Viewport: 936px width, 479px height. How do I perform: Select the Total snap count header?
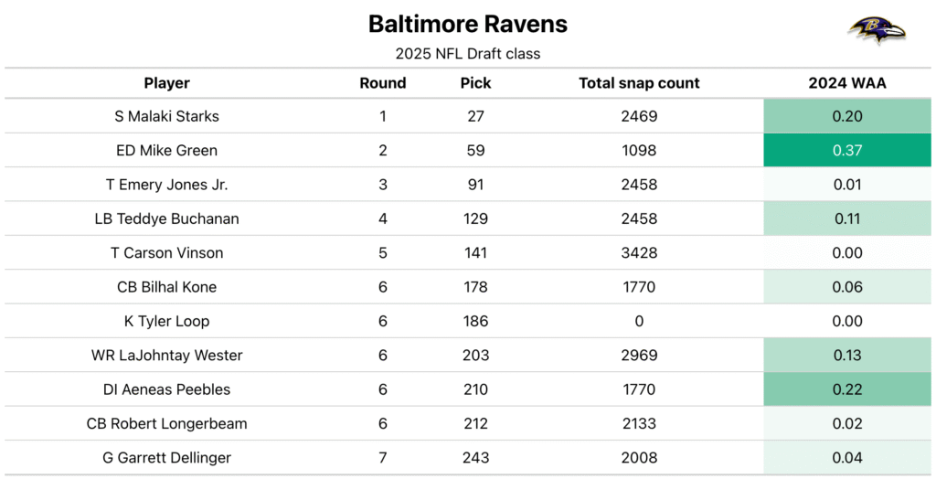639,83
